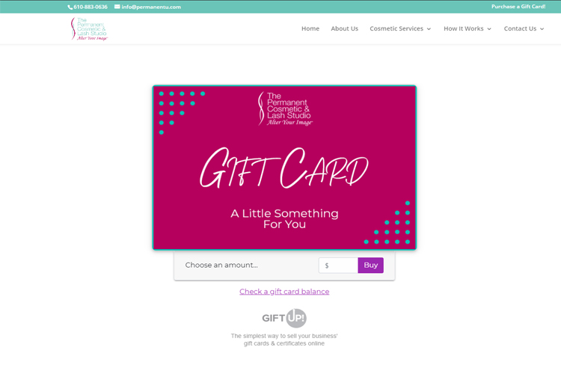Open the Home menu item
Image resolution: width=561 pixels, height=374 pixels.
point(310,28)
